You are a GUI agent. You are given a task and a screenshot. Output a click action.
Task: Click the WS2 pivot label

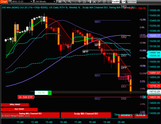(x=97, y=99)
